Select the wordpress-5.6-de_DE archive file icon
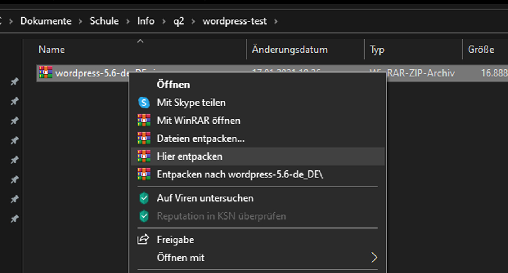This screenshot has width=508, height=273. click(46, 73)
